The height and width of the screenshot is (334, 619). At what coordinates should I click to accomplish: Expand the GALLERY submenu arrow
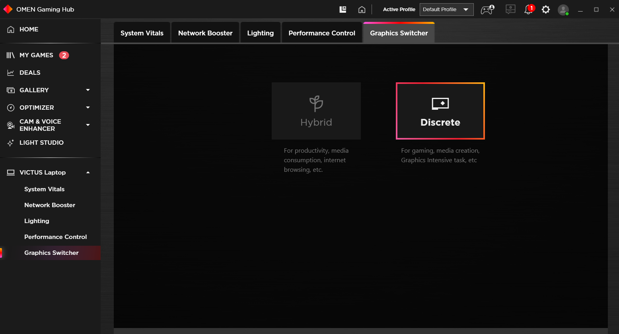88,90
